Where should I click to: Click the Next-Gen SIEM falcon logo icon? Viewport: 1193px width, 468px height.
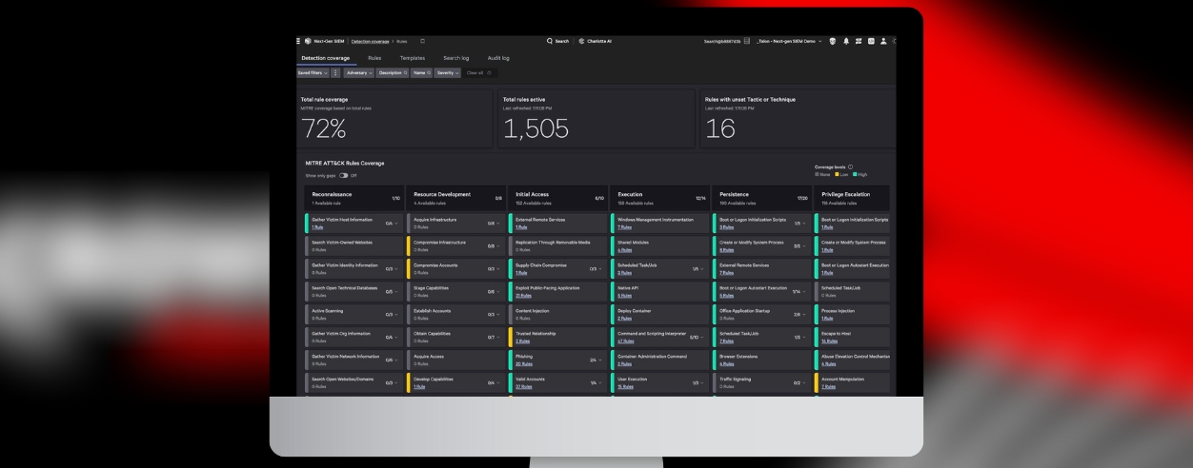(308, 41)
